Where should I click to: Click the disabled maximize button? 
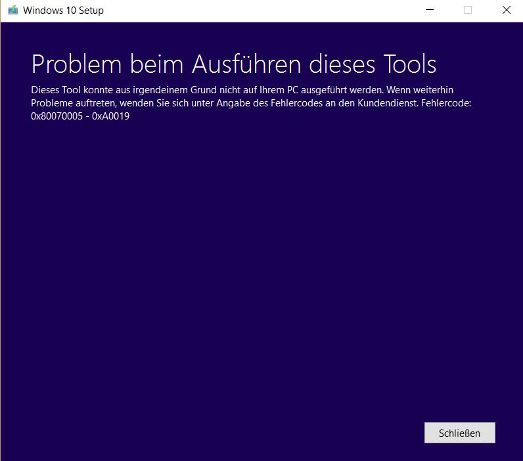click(x=468, y=10)
